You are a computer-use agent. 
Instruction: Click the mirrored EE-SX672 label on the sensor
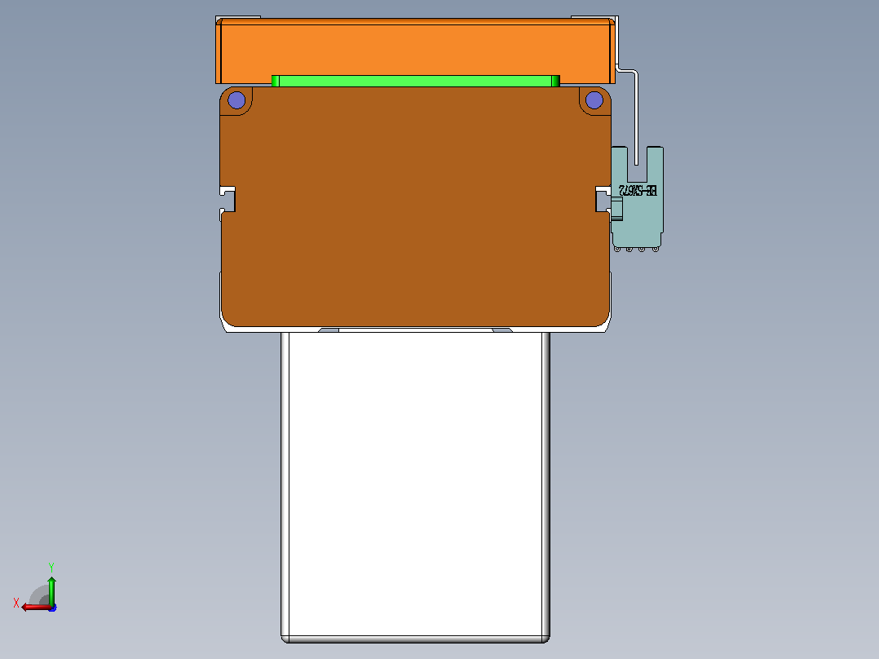638,190
